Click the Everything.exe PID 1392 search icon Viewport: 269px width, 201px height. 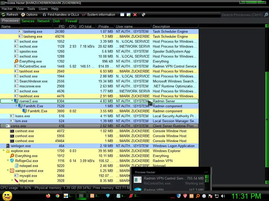tap(16, 61)
